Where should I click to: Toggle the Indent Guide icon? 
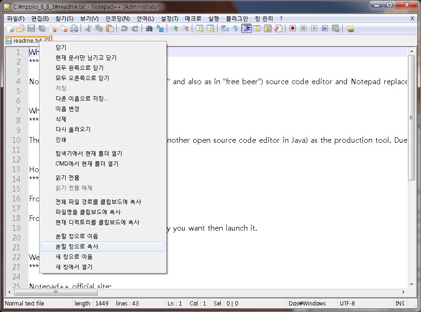246,28
